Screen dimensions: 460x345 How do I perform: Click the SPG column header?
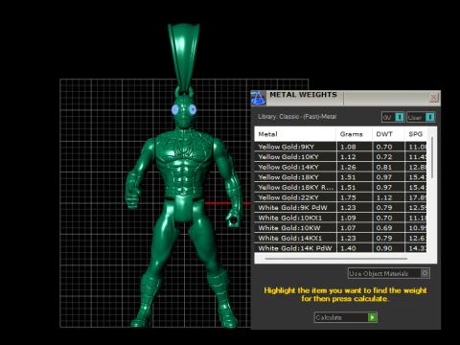416,134
